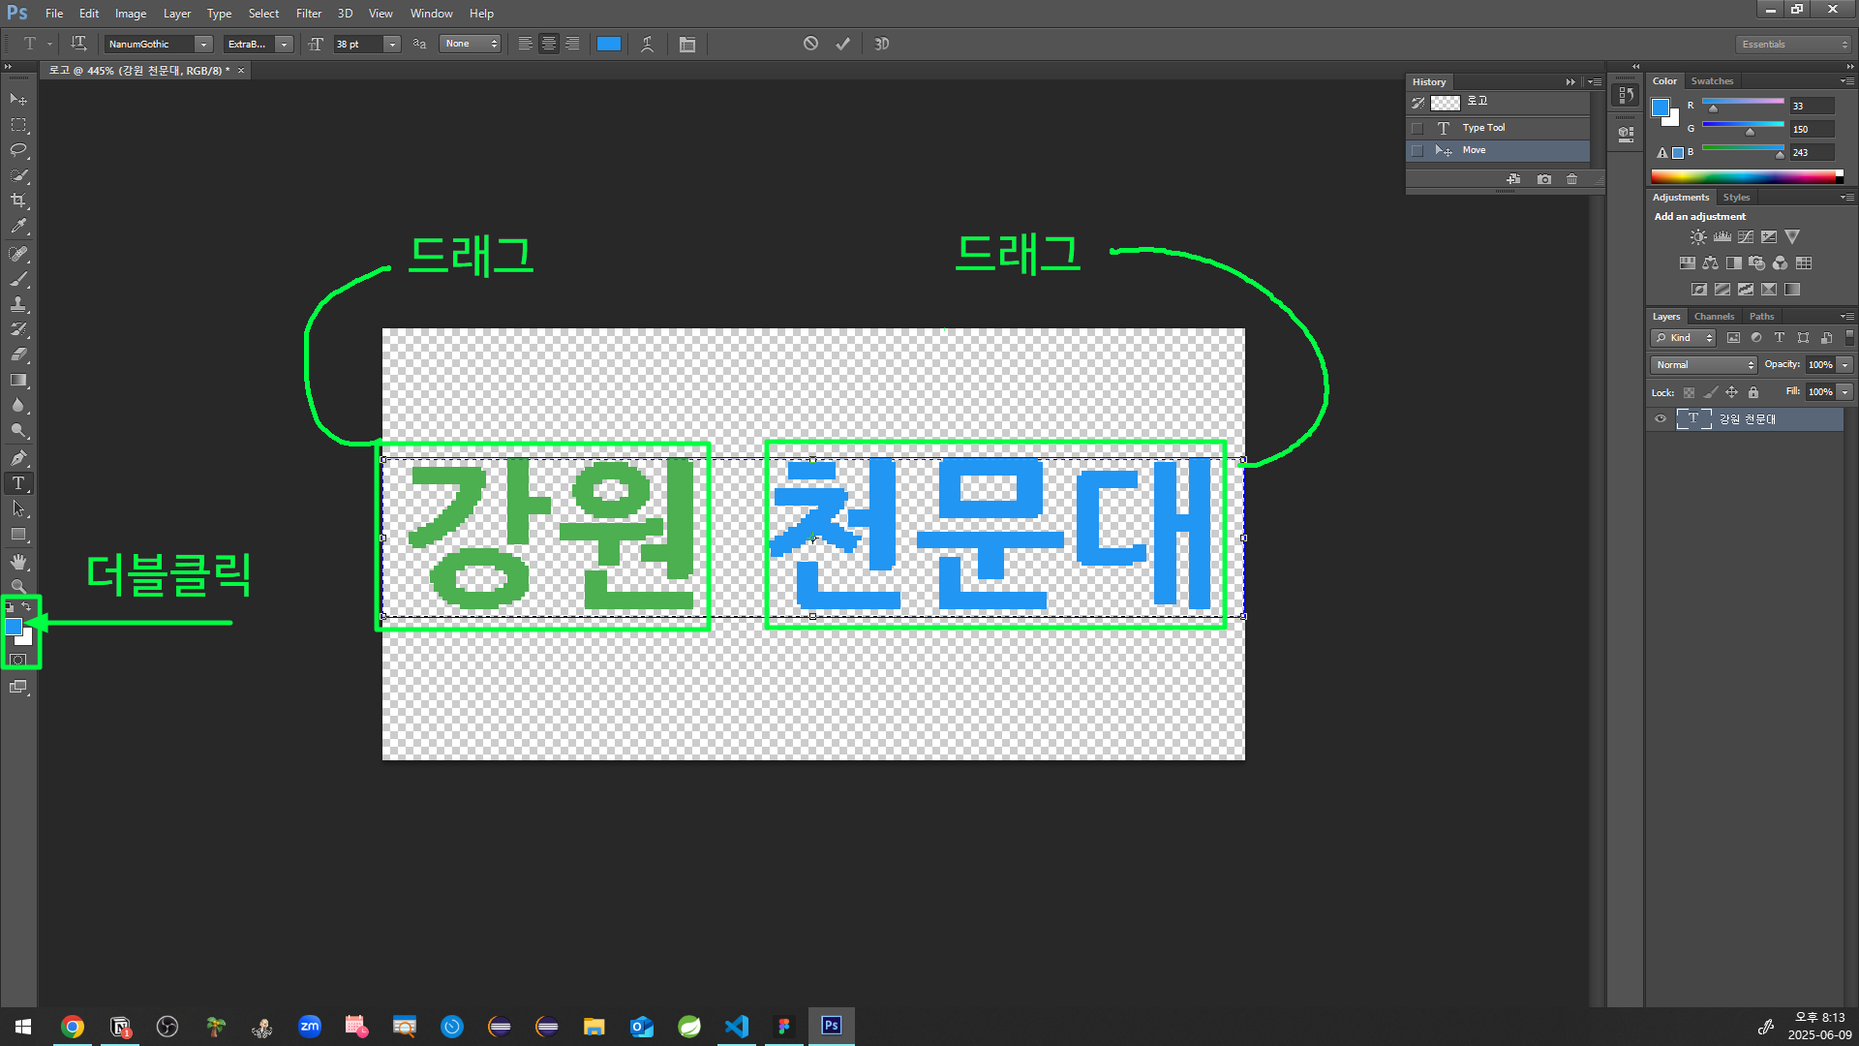Cancel current text edits

click(810, 44)
